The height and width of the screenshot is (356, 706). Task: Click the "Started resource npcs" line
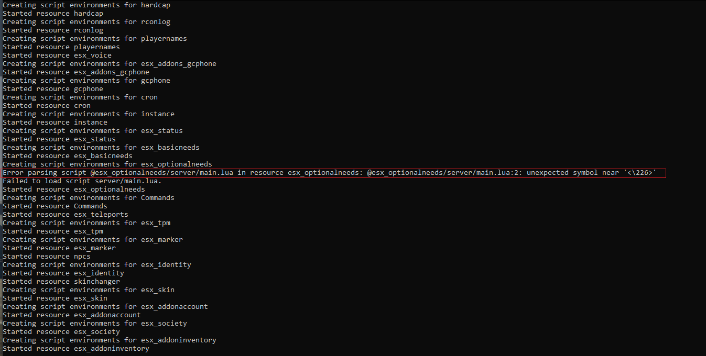point(47,257)
